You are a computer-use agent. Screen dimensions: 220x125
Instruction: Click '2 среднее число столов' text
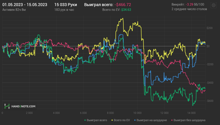(189, 9)
